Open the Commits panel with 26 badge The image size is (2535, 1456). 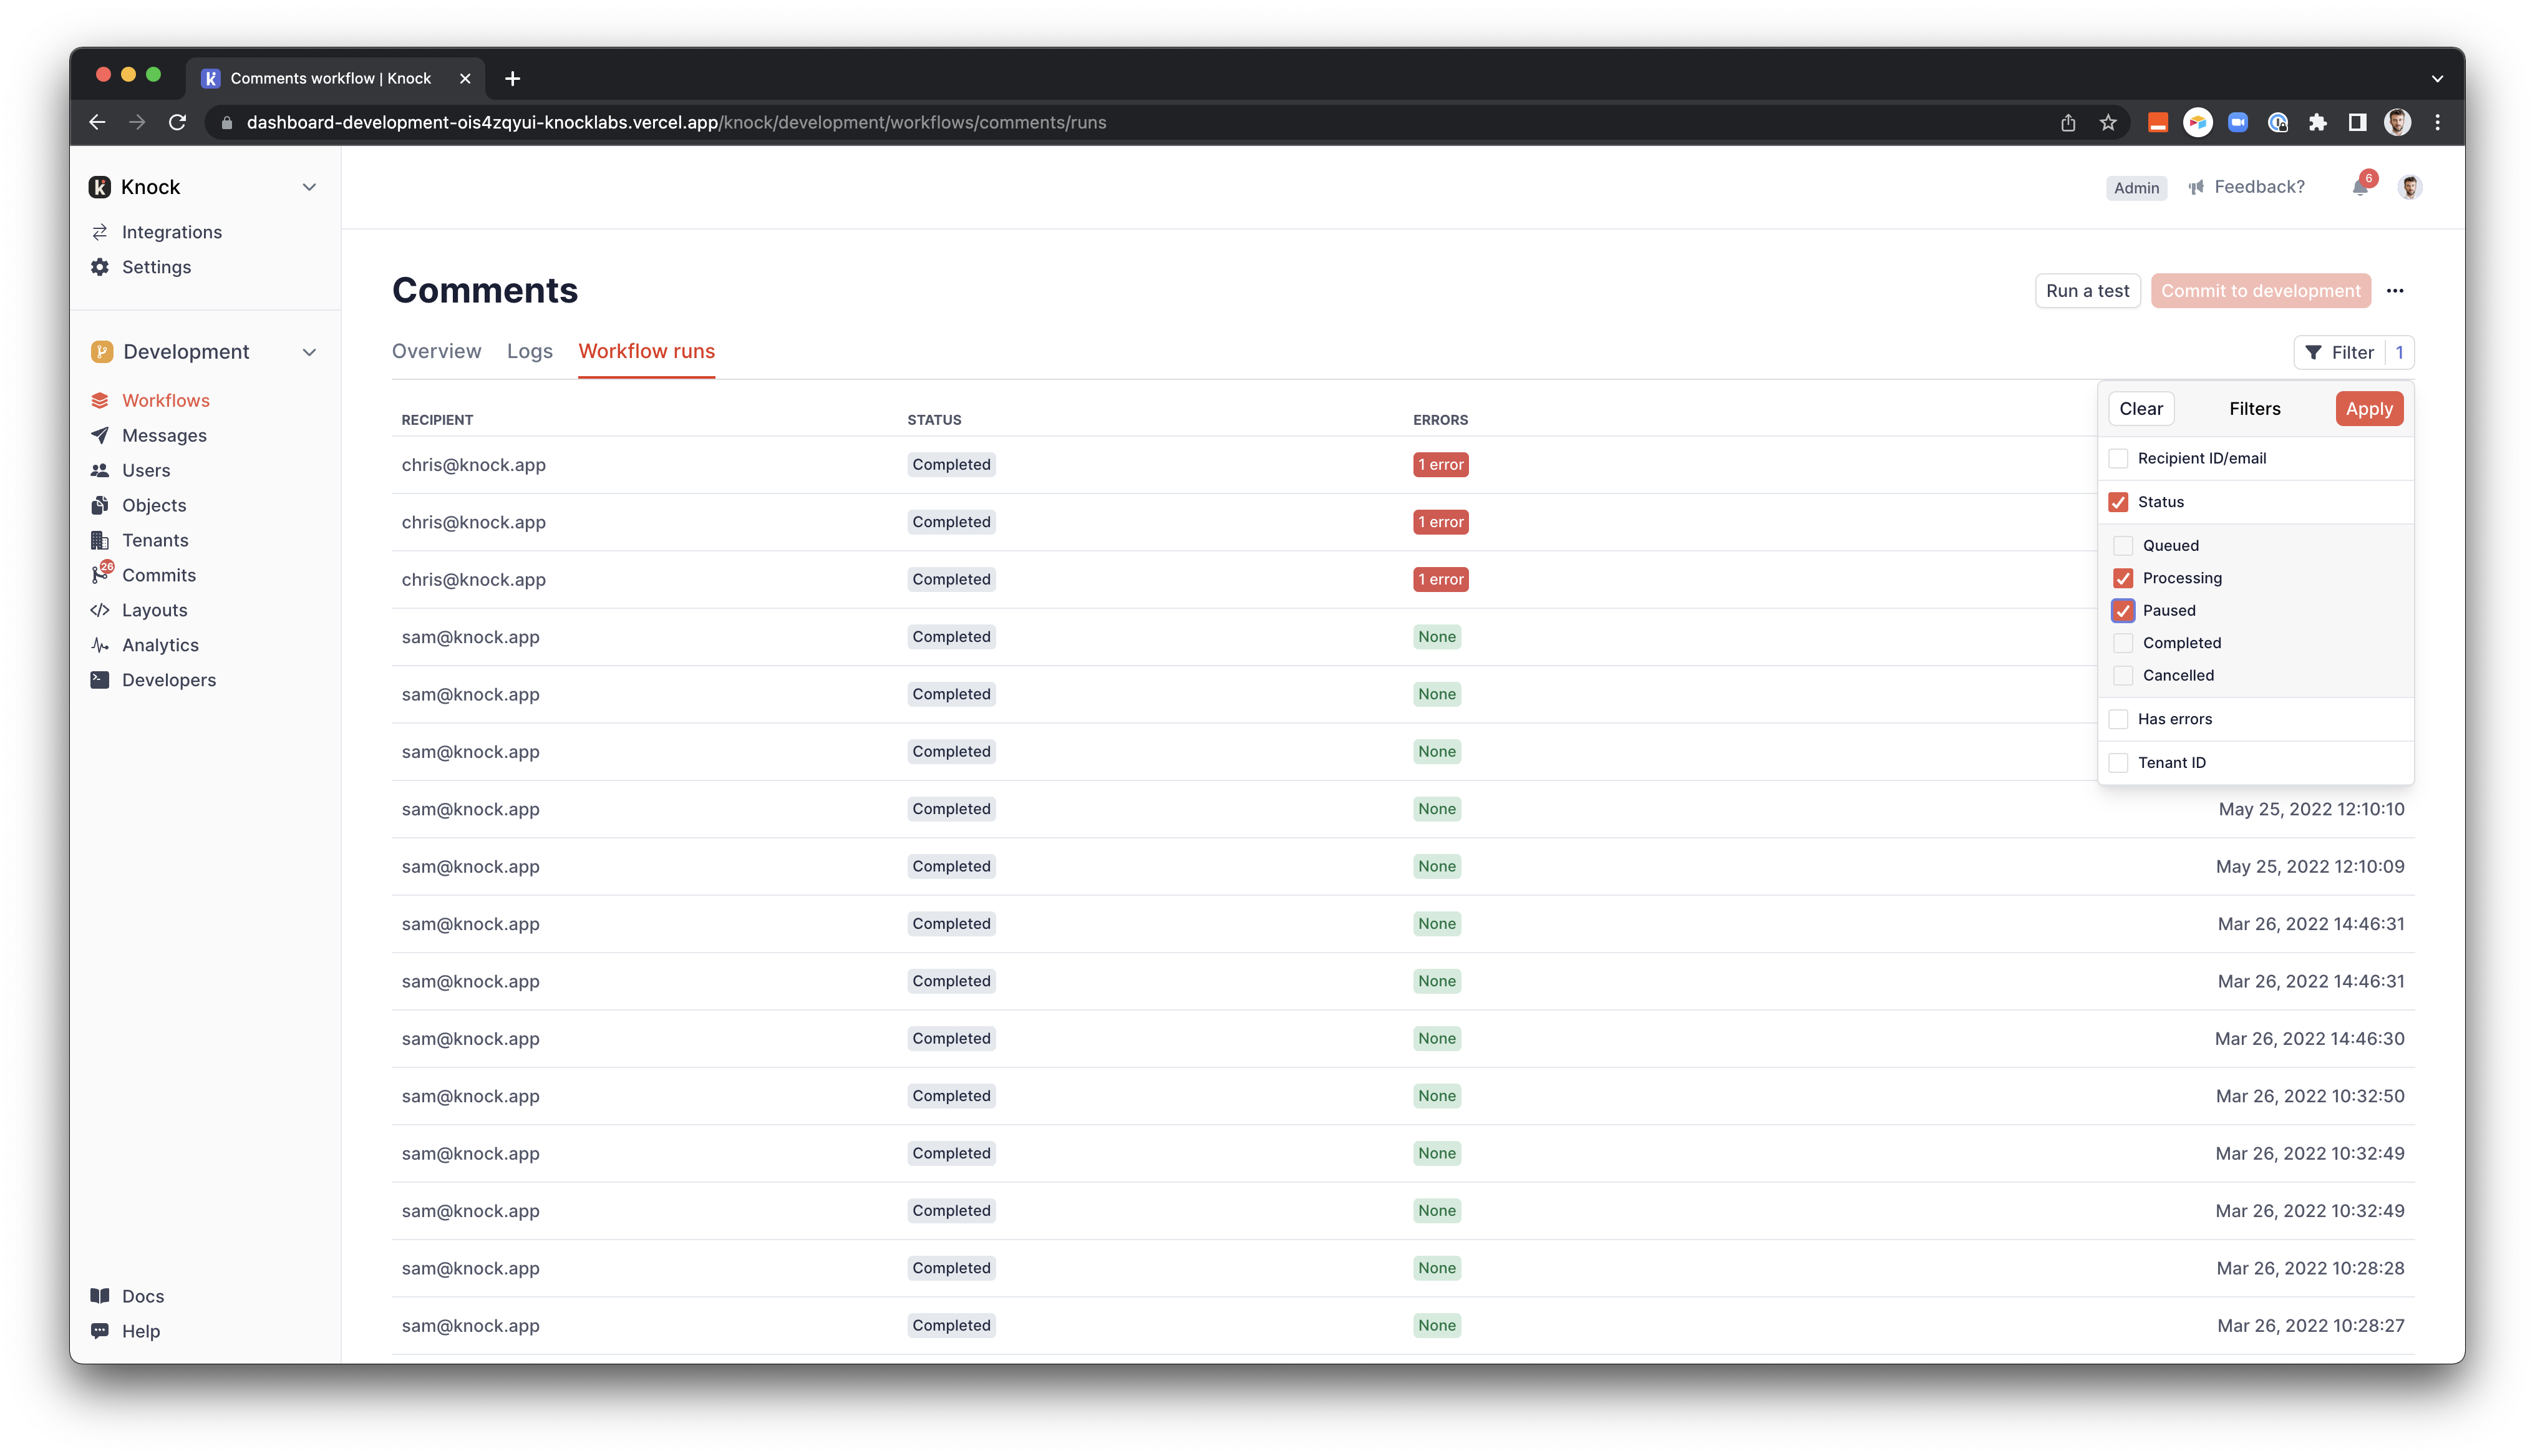[x=159, y=575]
